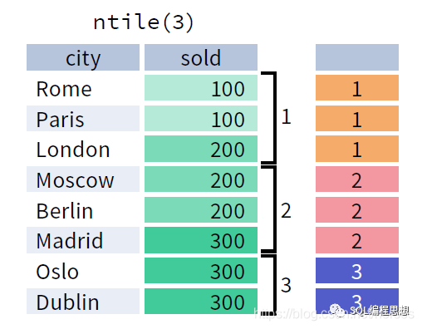Click the WeChat watermark icon
Viewport: 422px width, 329px height.
coord(336,310)
